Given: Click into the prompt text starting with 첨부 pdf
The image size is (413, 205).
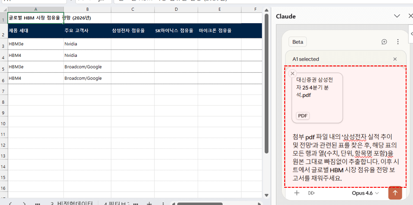Looking at the screenshot, I should (345, 158).
